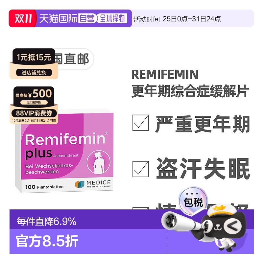Click the red 双11 badge
Viewport: 263px width, 263px height.
click(x=23, y=18)
